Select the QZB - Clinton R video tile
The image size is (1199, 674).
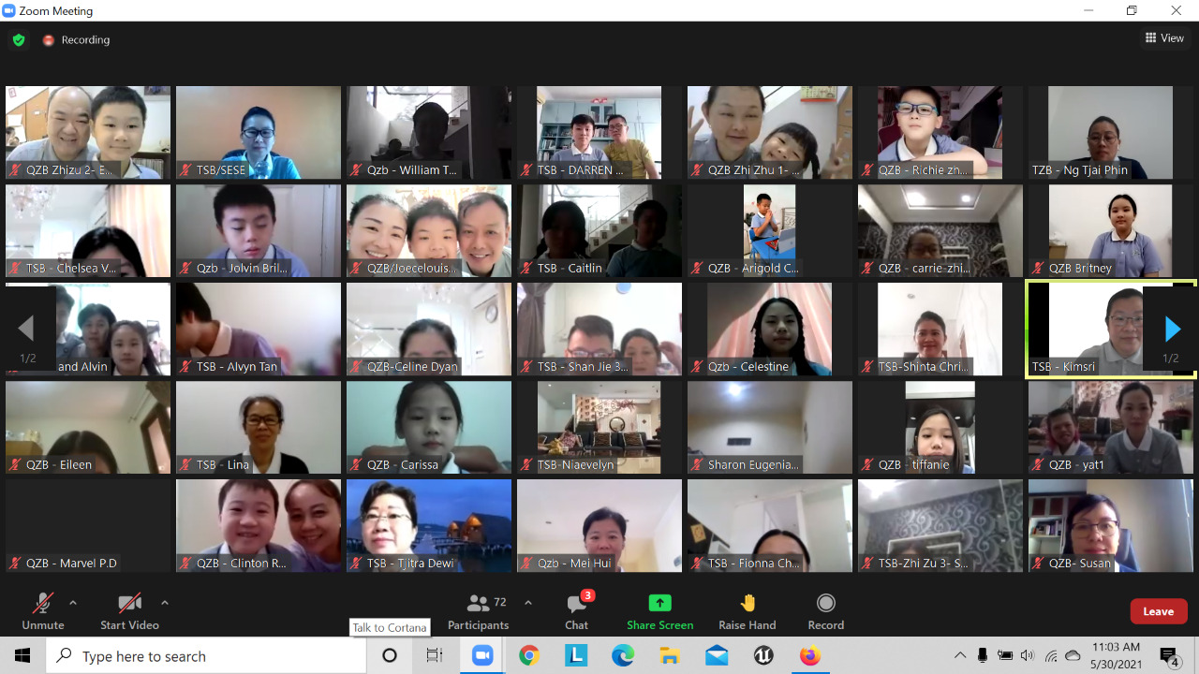coord(259,526)
